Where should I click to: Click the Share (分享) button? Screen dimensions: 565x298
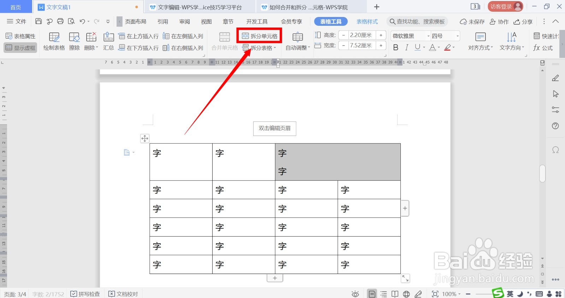[x=523, y=22]
